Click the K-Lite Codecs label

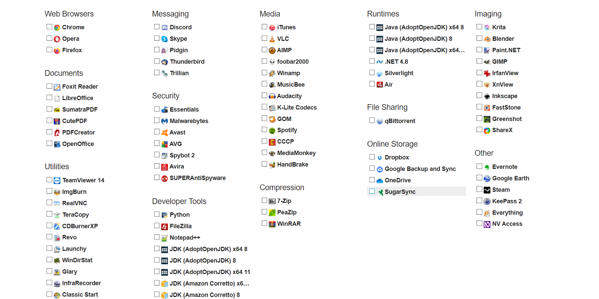pyautogui.click(x=297, y=107)
